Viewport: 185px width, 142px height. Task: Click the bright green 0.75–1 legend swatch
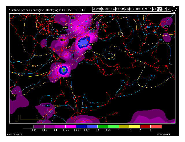114,127
